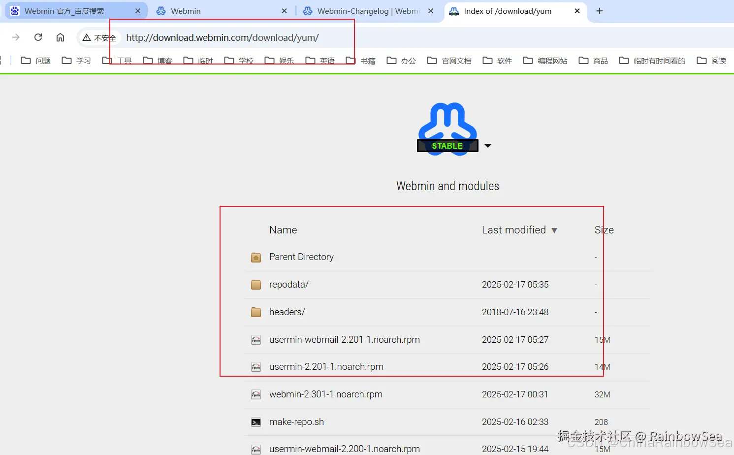
Task: Open the 学习 bookmark folder
Action: (x=76, y=61)
